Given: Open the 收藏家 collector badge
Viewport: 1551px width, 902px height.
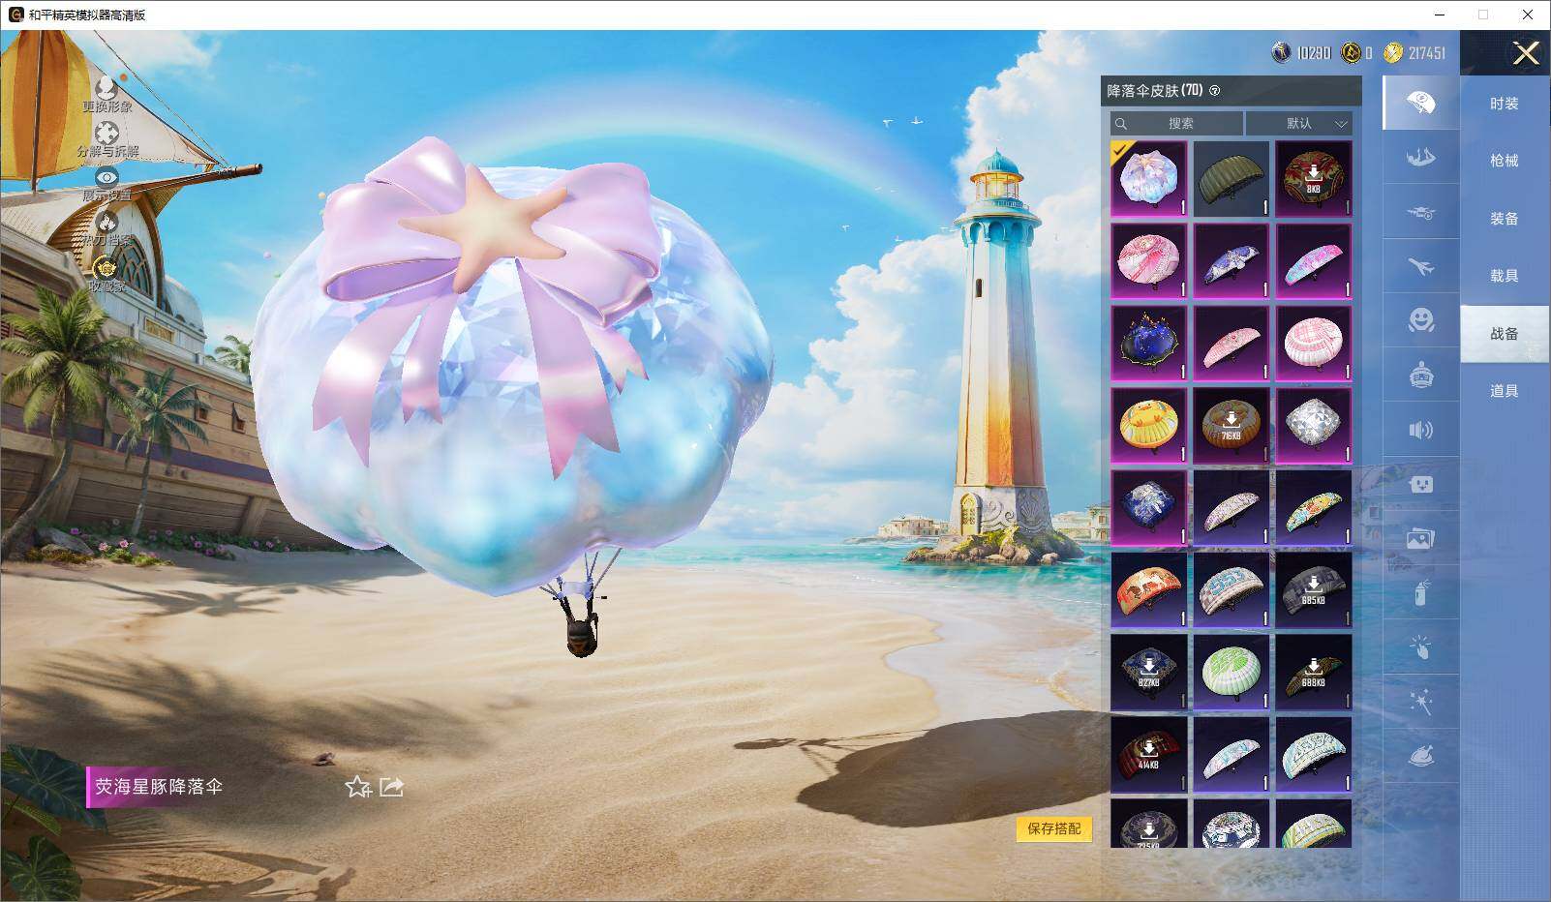Looking at the screenshot, I should point(106,273).
